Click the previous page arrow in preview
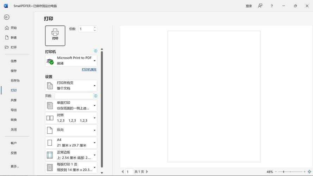Screen dimensions: 313x176 (123, 172)
